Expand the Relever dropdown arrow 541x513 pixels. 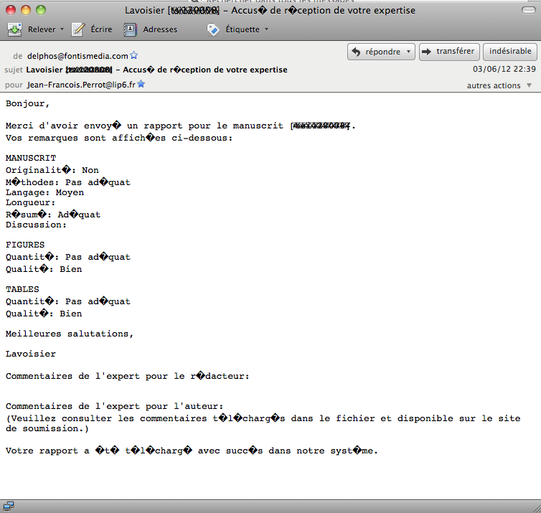point(62,29)
